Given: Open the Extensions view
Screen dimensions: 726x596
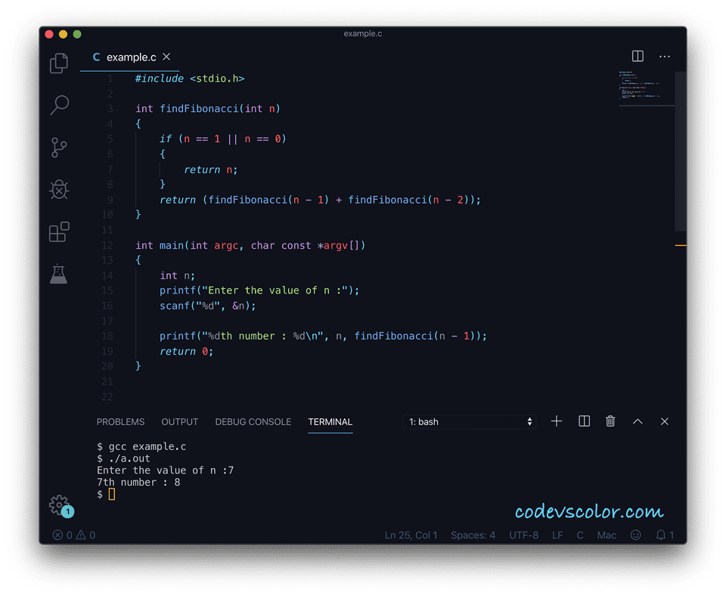Looking at the screenshot, I should (58, 232).
